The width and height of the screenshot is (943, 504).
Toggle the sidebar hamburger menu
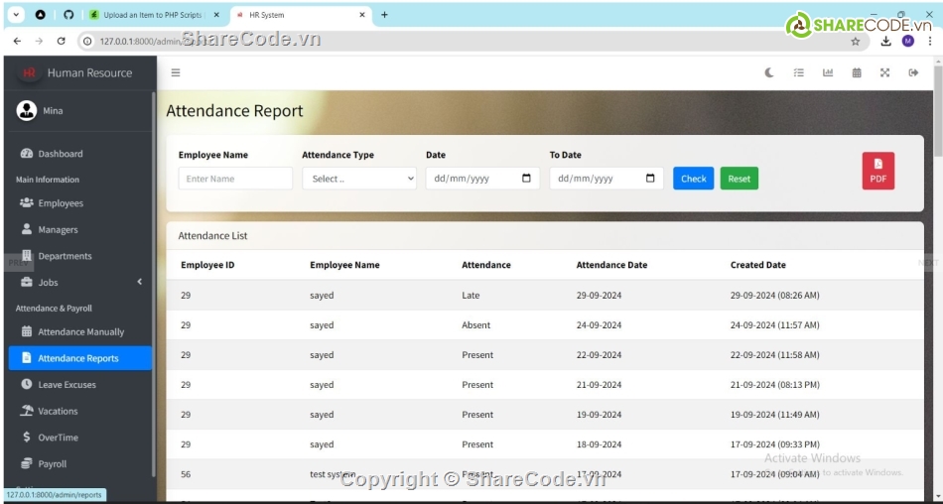point(176,72)
